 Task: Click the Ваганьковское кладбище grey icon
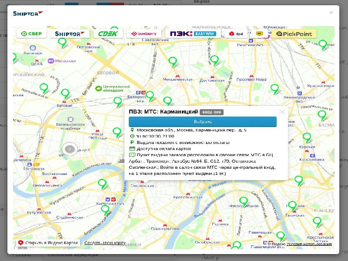[x=70, y=119]
